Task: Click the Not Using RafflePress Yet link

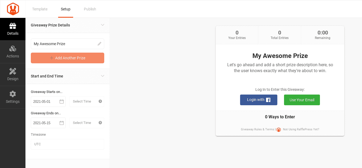Action: coord(301,129)
